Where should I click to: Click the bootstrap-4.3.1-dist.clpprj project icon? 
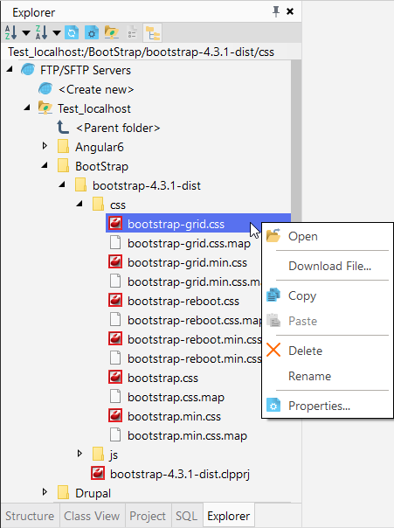[x=98, y=473]
